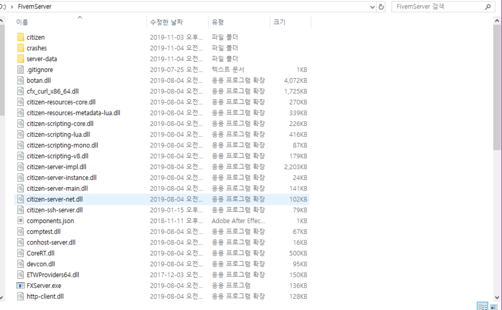This screenshot has height=310, width=502.
Task: Click the components.json file icon
Action: tap(20, 220)
